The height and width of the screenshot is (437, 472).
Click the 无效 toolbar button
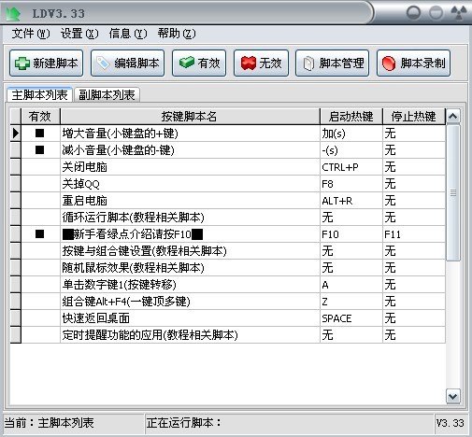(x=261, y=63)
